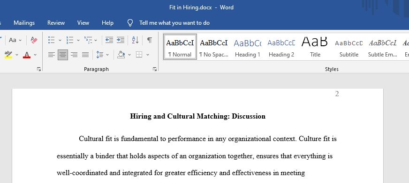409x183 pixels.
Task: Click the Numbering list icon
Action: (69, 40)
